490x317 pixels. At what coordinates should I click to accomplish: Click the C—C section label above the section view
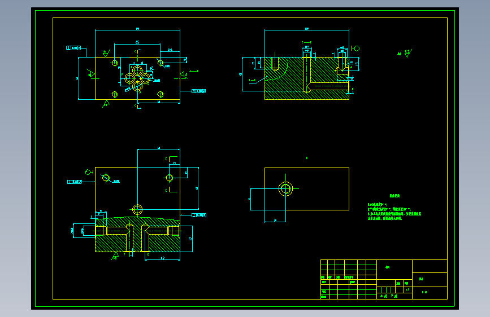click(306, 42)
